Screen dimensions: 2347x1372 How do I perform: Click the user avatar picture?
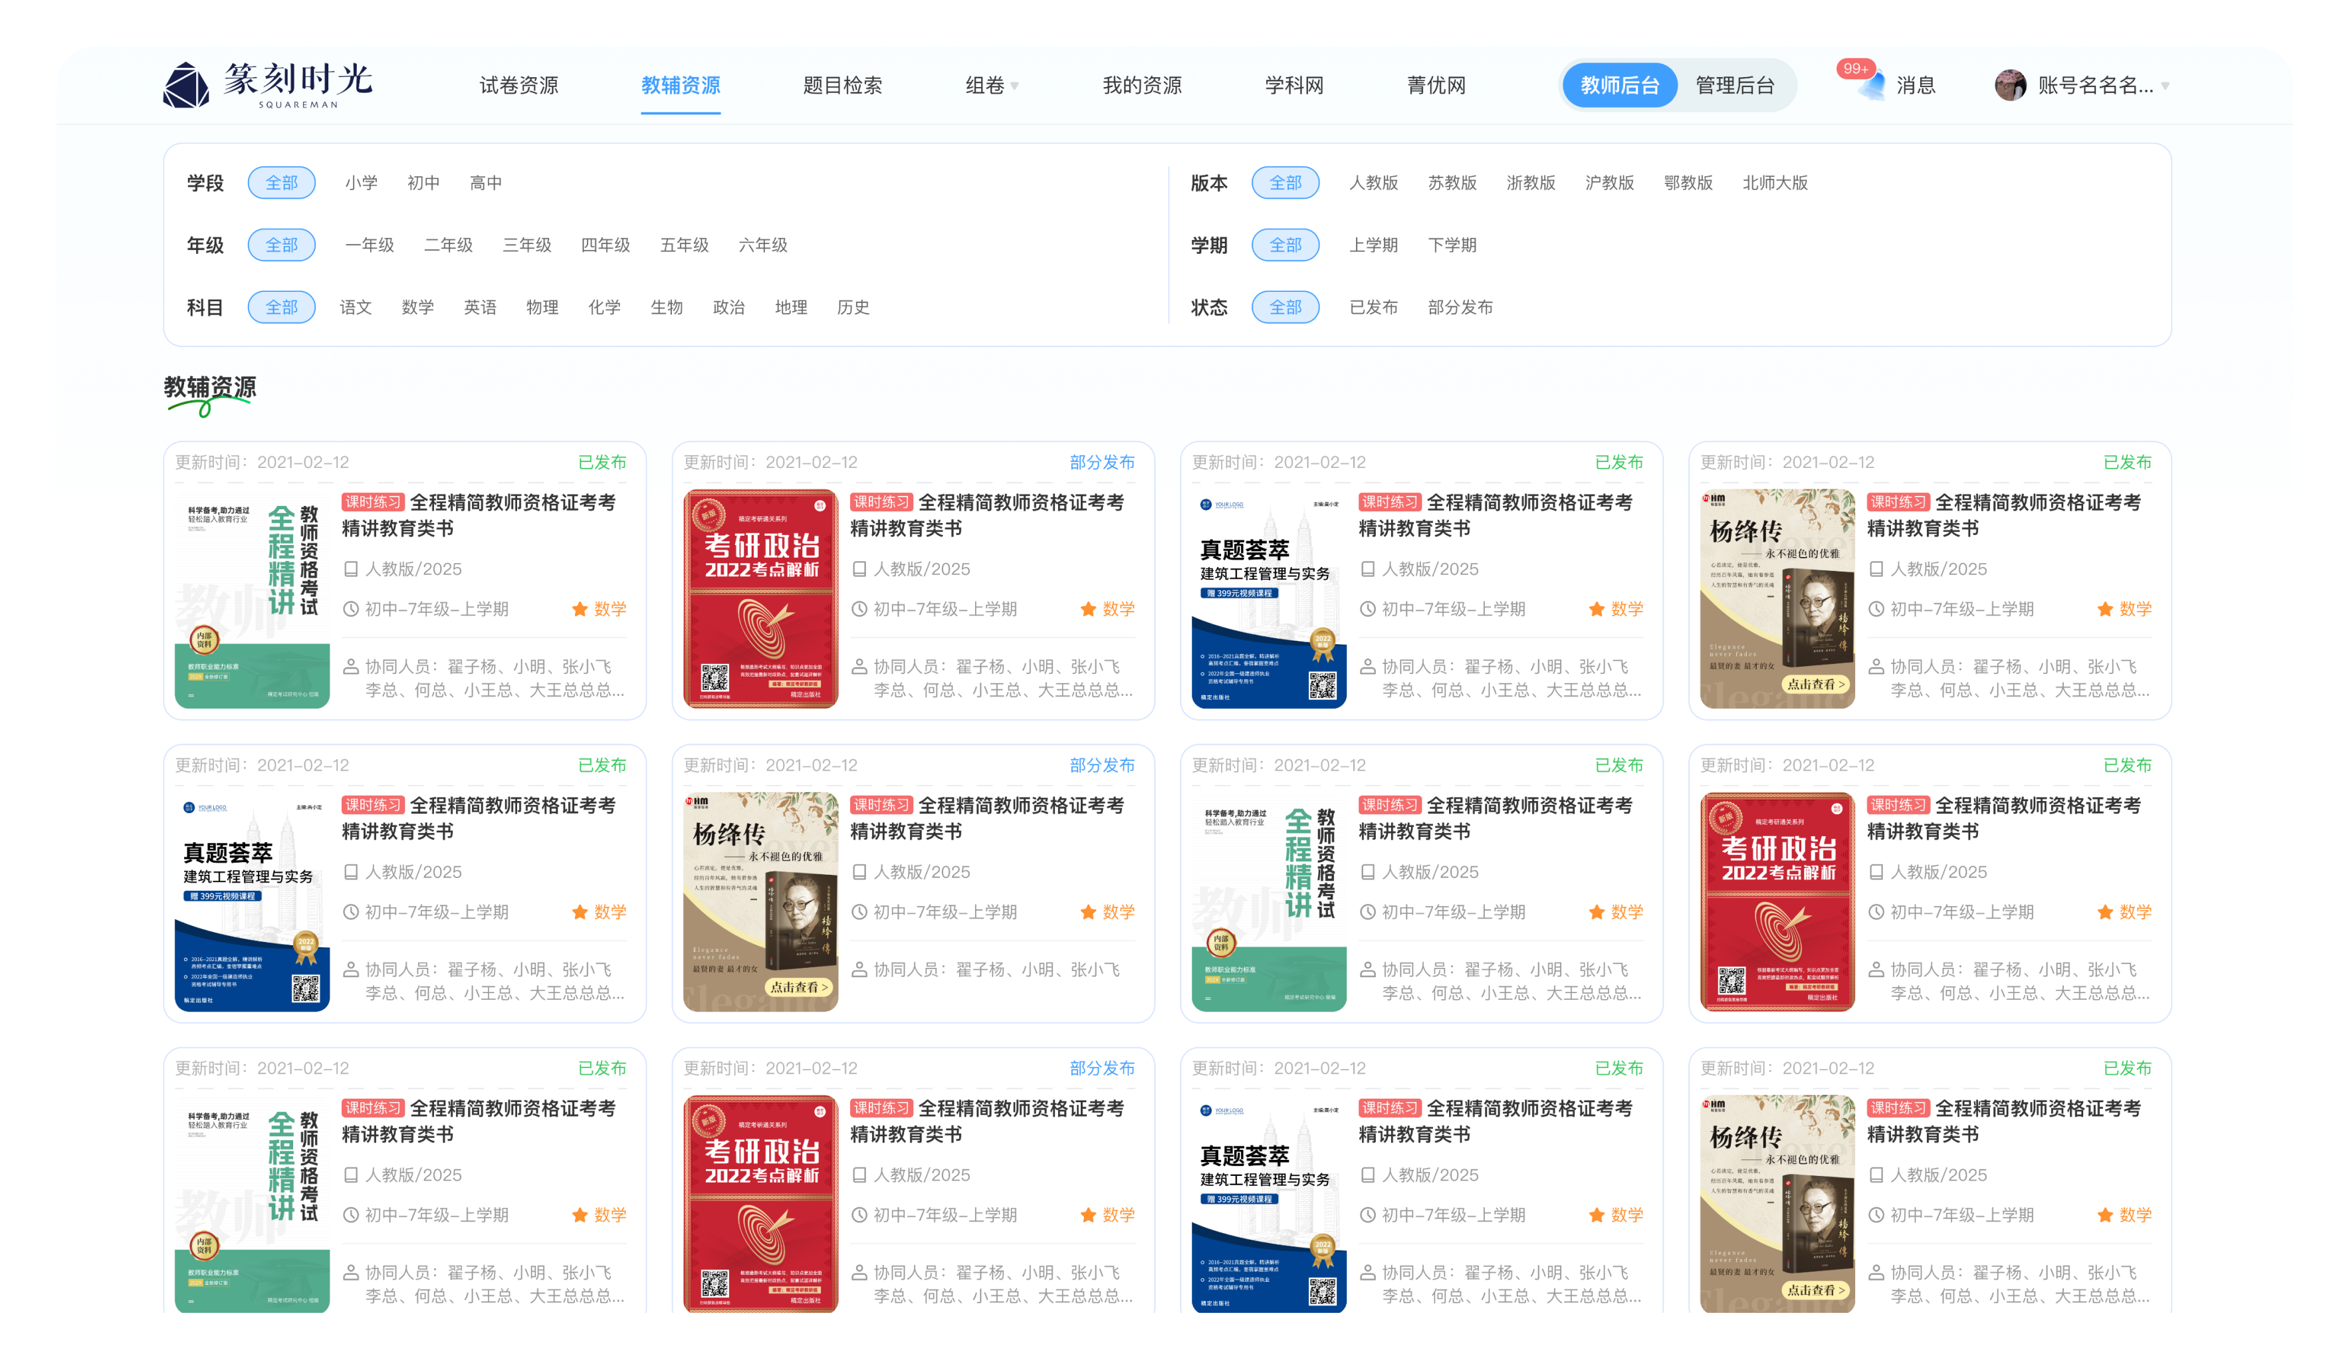pyautogui.click(x=2010, y=86)
